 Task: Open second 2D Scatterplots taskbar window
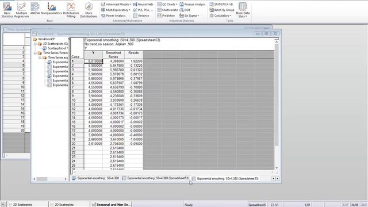click(70, 205)
